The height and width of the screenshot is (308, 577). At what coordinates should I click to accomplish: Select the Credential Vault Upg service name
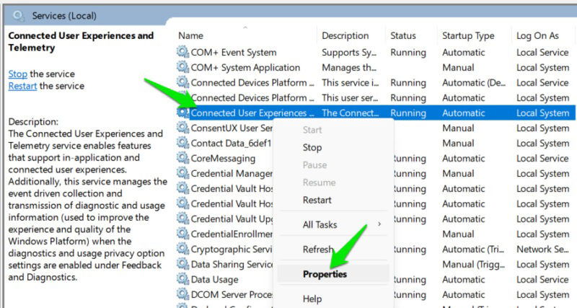click(x=232, y=219)
